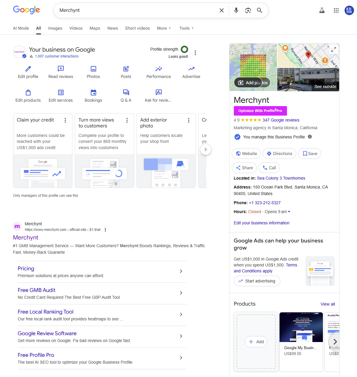This screenshot has height=377, width=357.
Task: Open the Google account avatar
Action: coord(349,10)
